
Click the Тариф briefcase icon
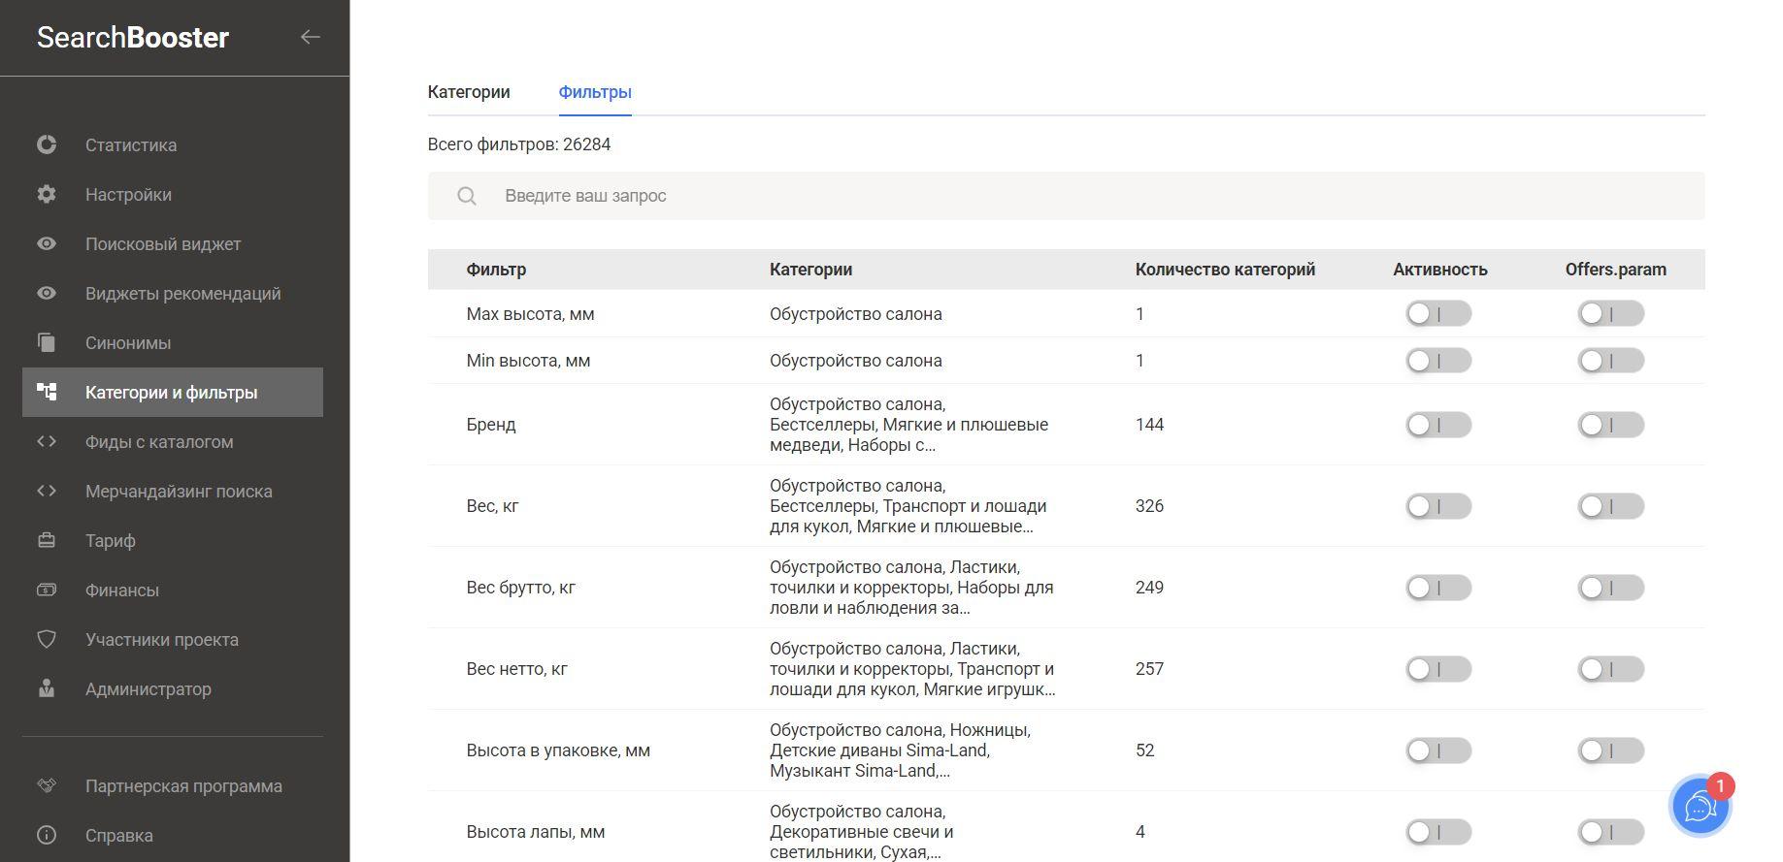point(47,540)
